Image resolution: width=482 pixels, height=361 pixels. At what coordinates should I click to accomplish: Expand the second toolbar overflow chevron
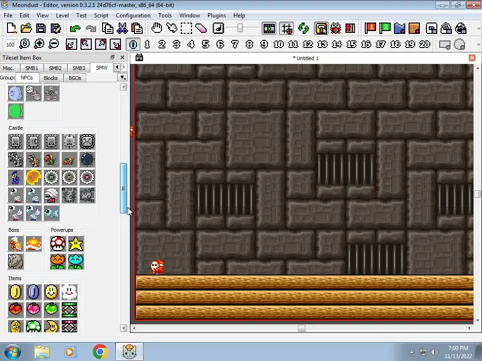479,45
